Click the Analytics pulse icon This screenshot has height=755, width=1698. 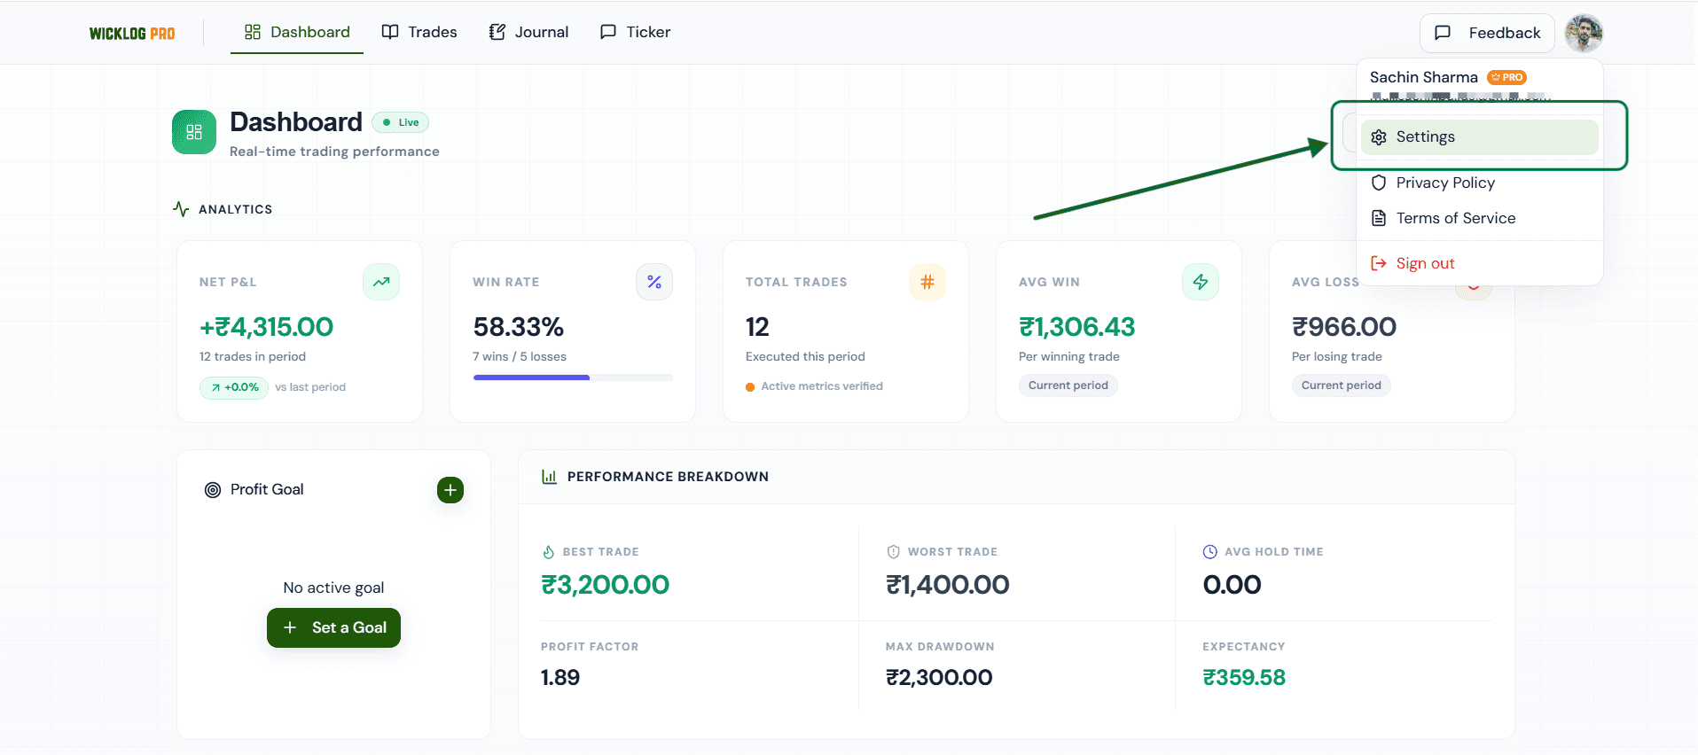181,209
